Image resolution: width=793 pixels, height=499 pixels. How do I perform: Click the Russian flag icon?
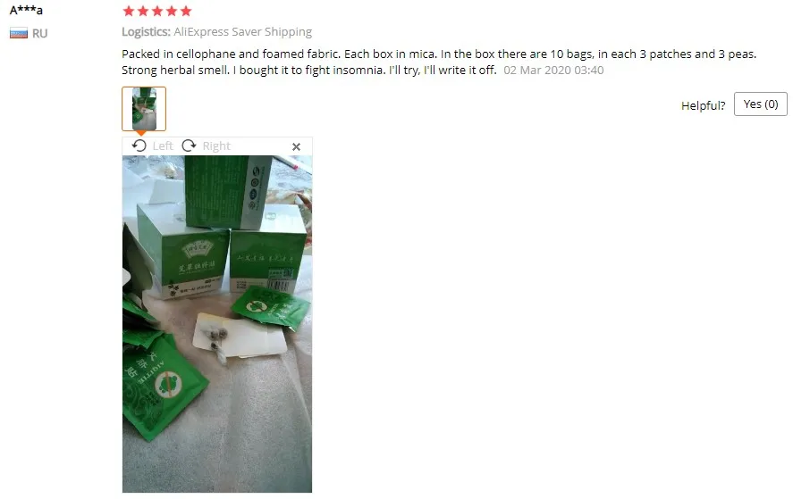click(19, 33)
